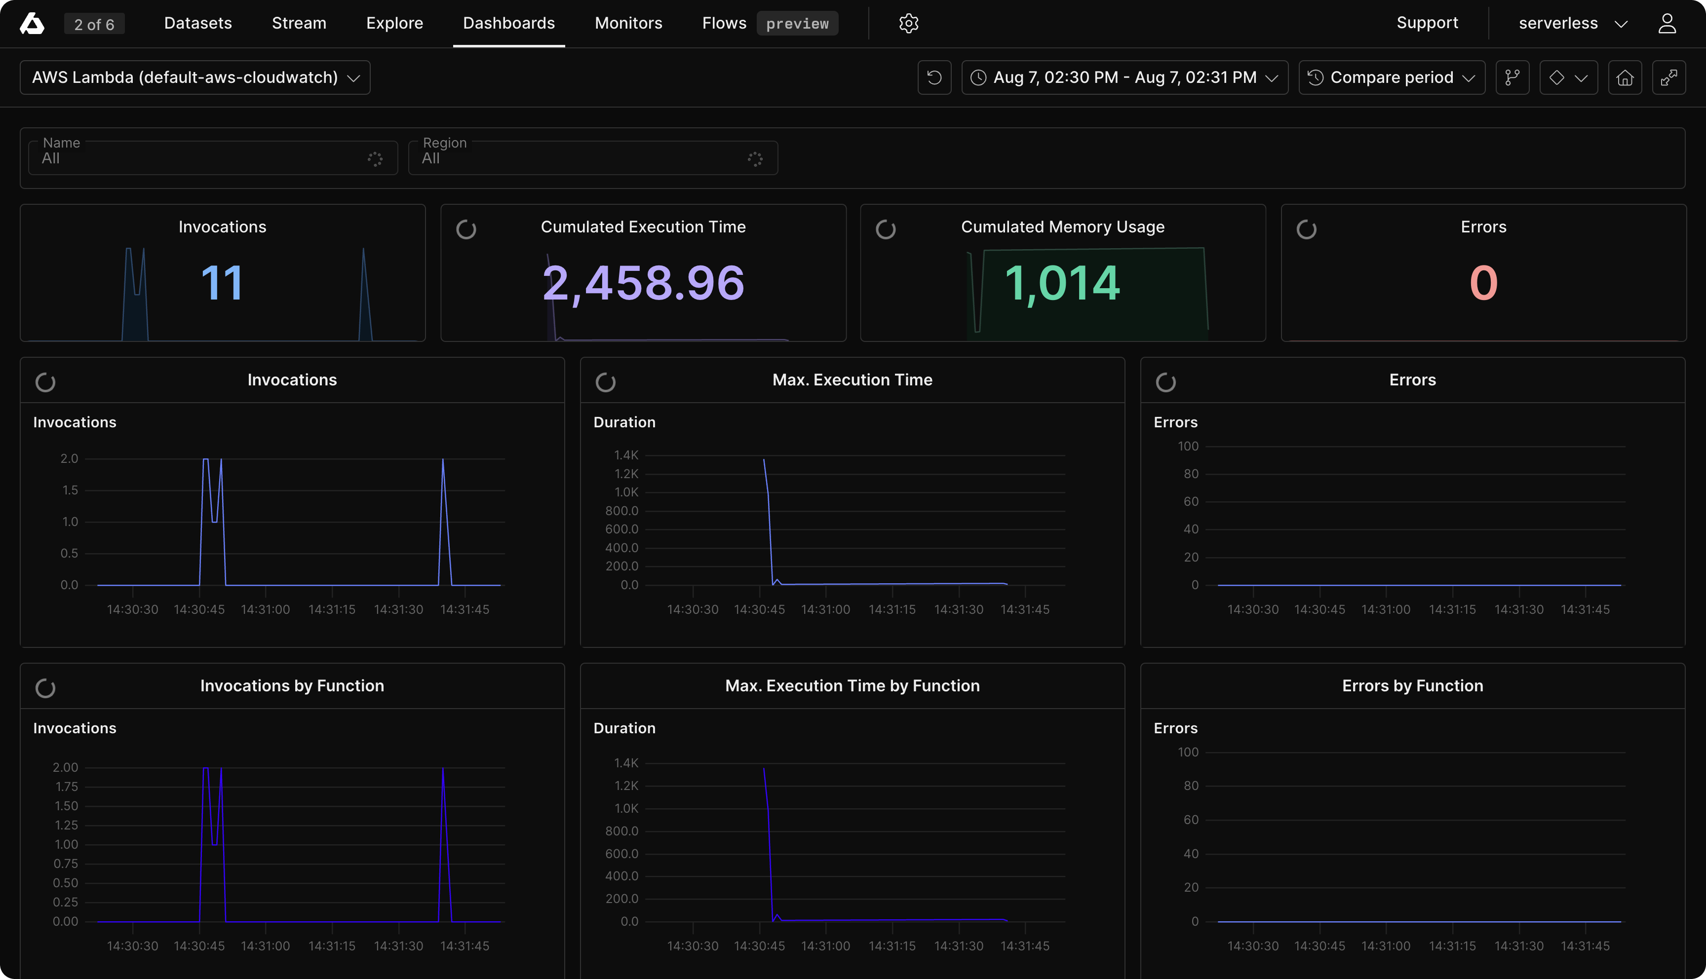Click the diamond annotations icon
This screenshot has height=979, width=1706.
1557,77
